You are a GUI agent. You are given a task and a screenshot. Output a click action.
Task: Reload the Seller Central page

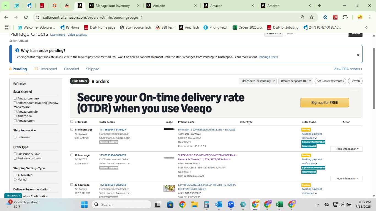(x=26, y=17)
